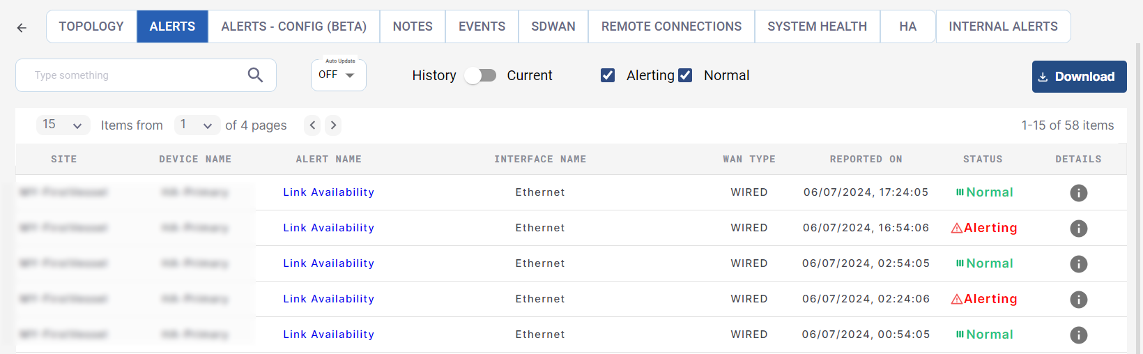This screenshot has width=1143, height=354.
Task: Go to next page arrow
Action: [x=334, y=125]
